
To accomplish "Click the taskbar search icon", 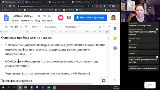I will (8, 87).
